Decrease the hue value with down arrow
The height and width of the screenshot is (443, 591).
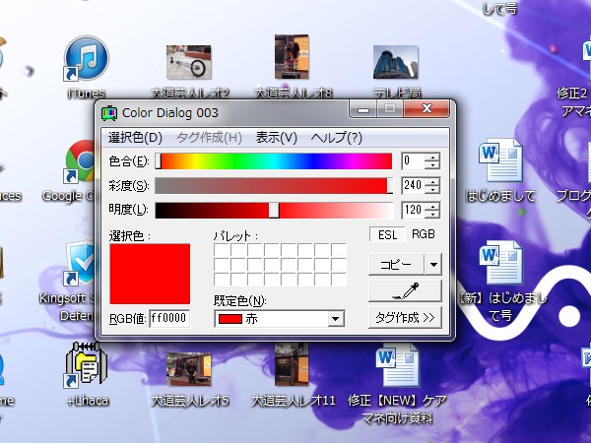(432, 165)
